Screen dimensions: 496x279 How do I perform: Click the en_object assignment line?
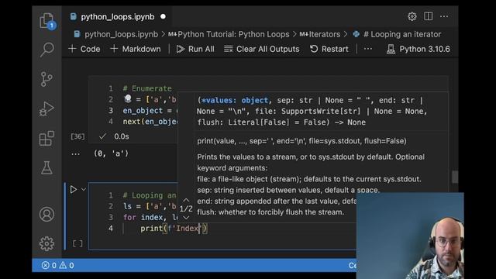tap(150, 111)
